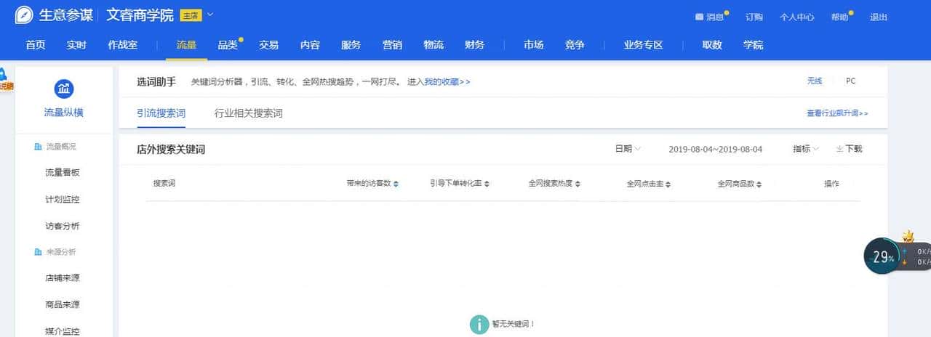
Task: Click the 帮助 link in header
Action: point(839,17)
